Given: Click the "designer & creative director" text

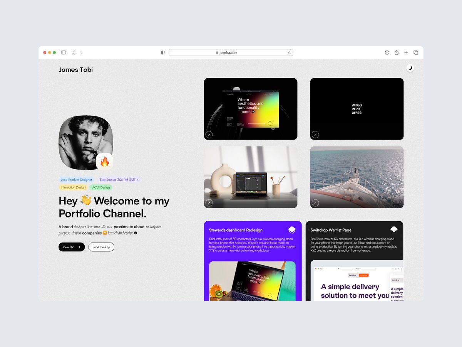Looking at the screenshot, I should point(93,227).
